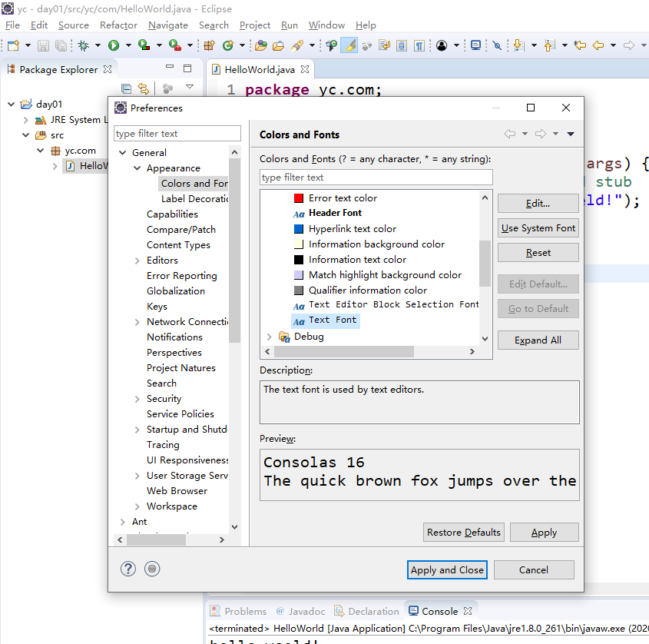
Task: Click the preferences tree filter text field
Action: [177, 134]
